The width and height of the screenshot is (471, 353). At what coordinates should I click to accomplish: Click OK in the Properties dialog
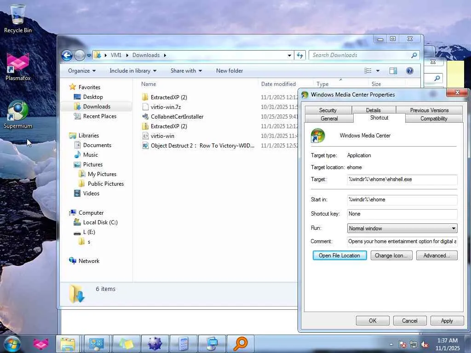[373, 320]
